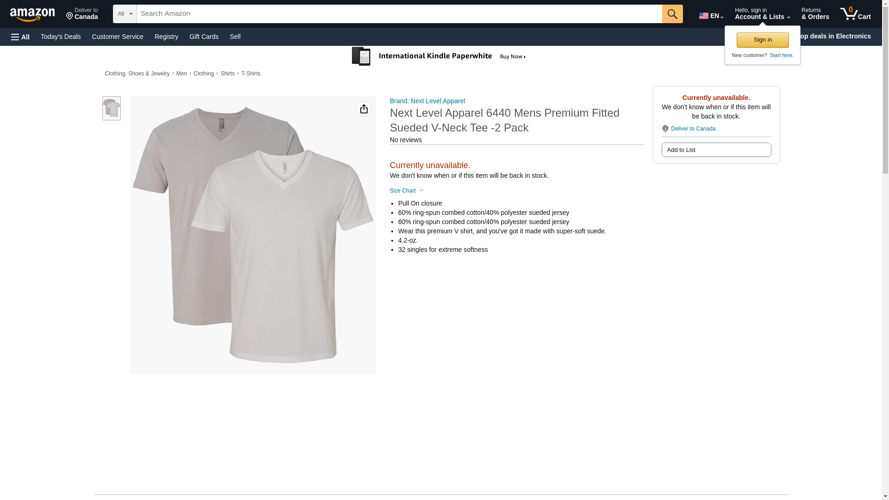The height and width of the screenshot is (500, 889).
Task: Open the Brand: Next Level Apparel link
Action: [427, 101]
